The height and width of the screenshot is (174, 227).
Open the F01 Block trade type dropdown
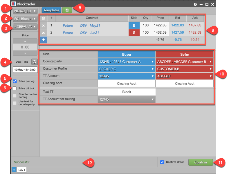(25, 19)
